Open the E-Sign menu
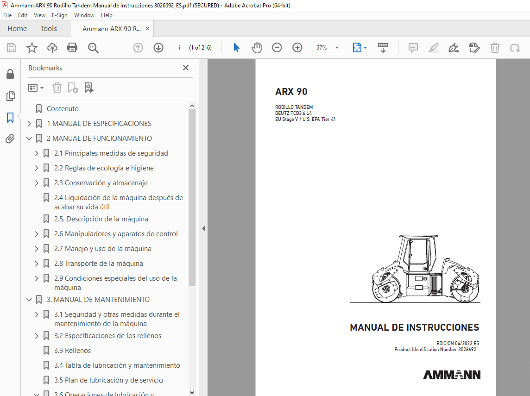 (59, 15)
